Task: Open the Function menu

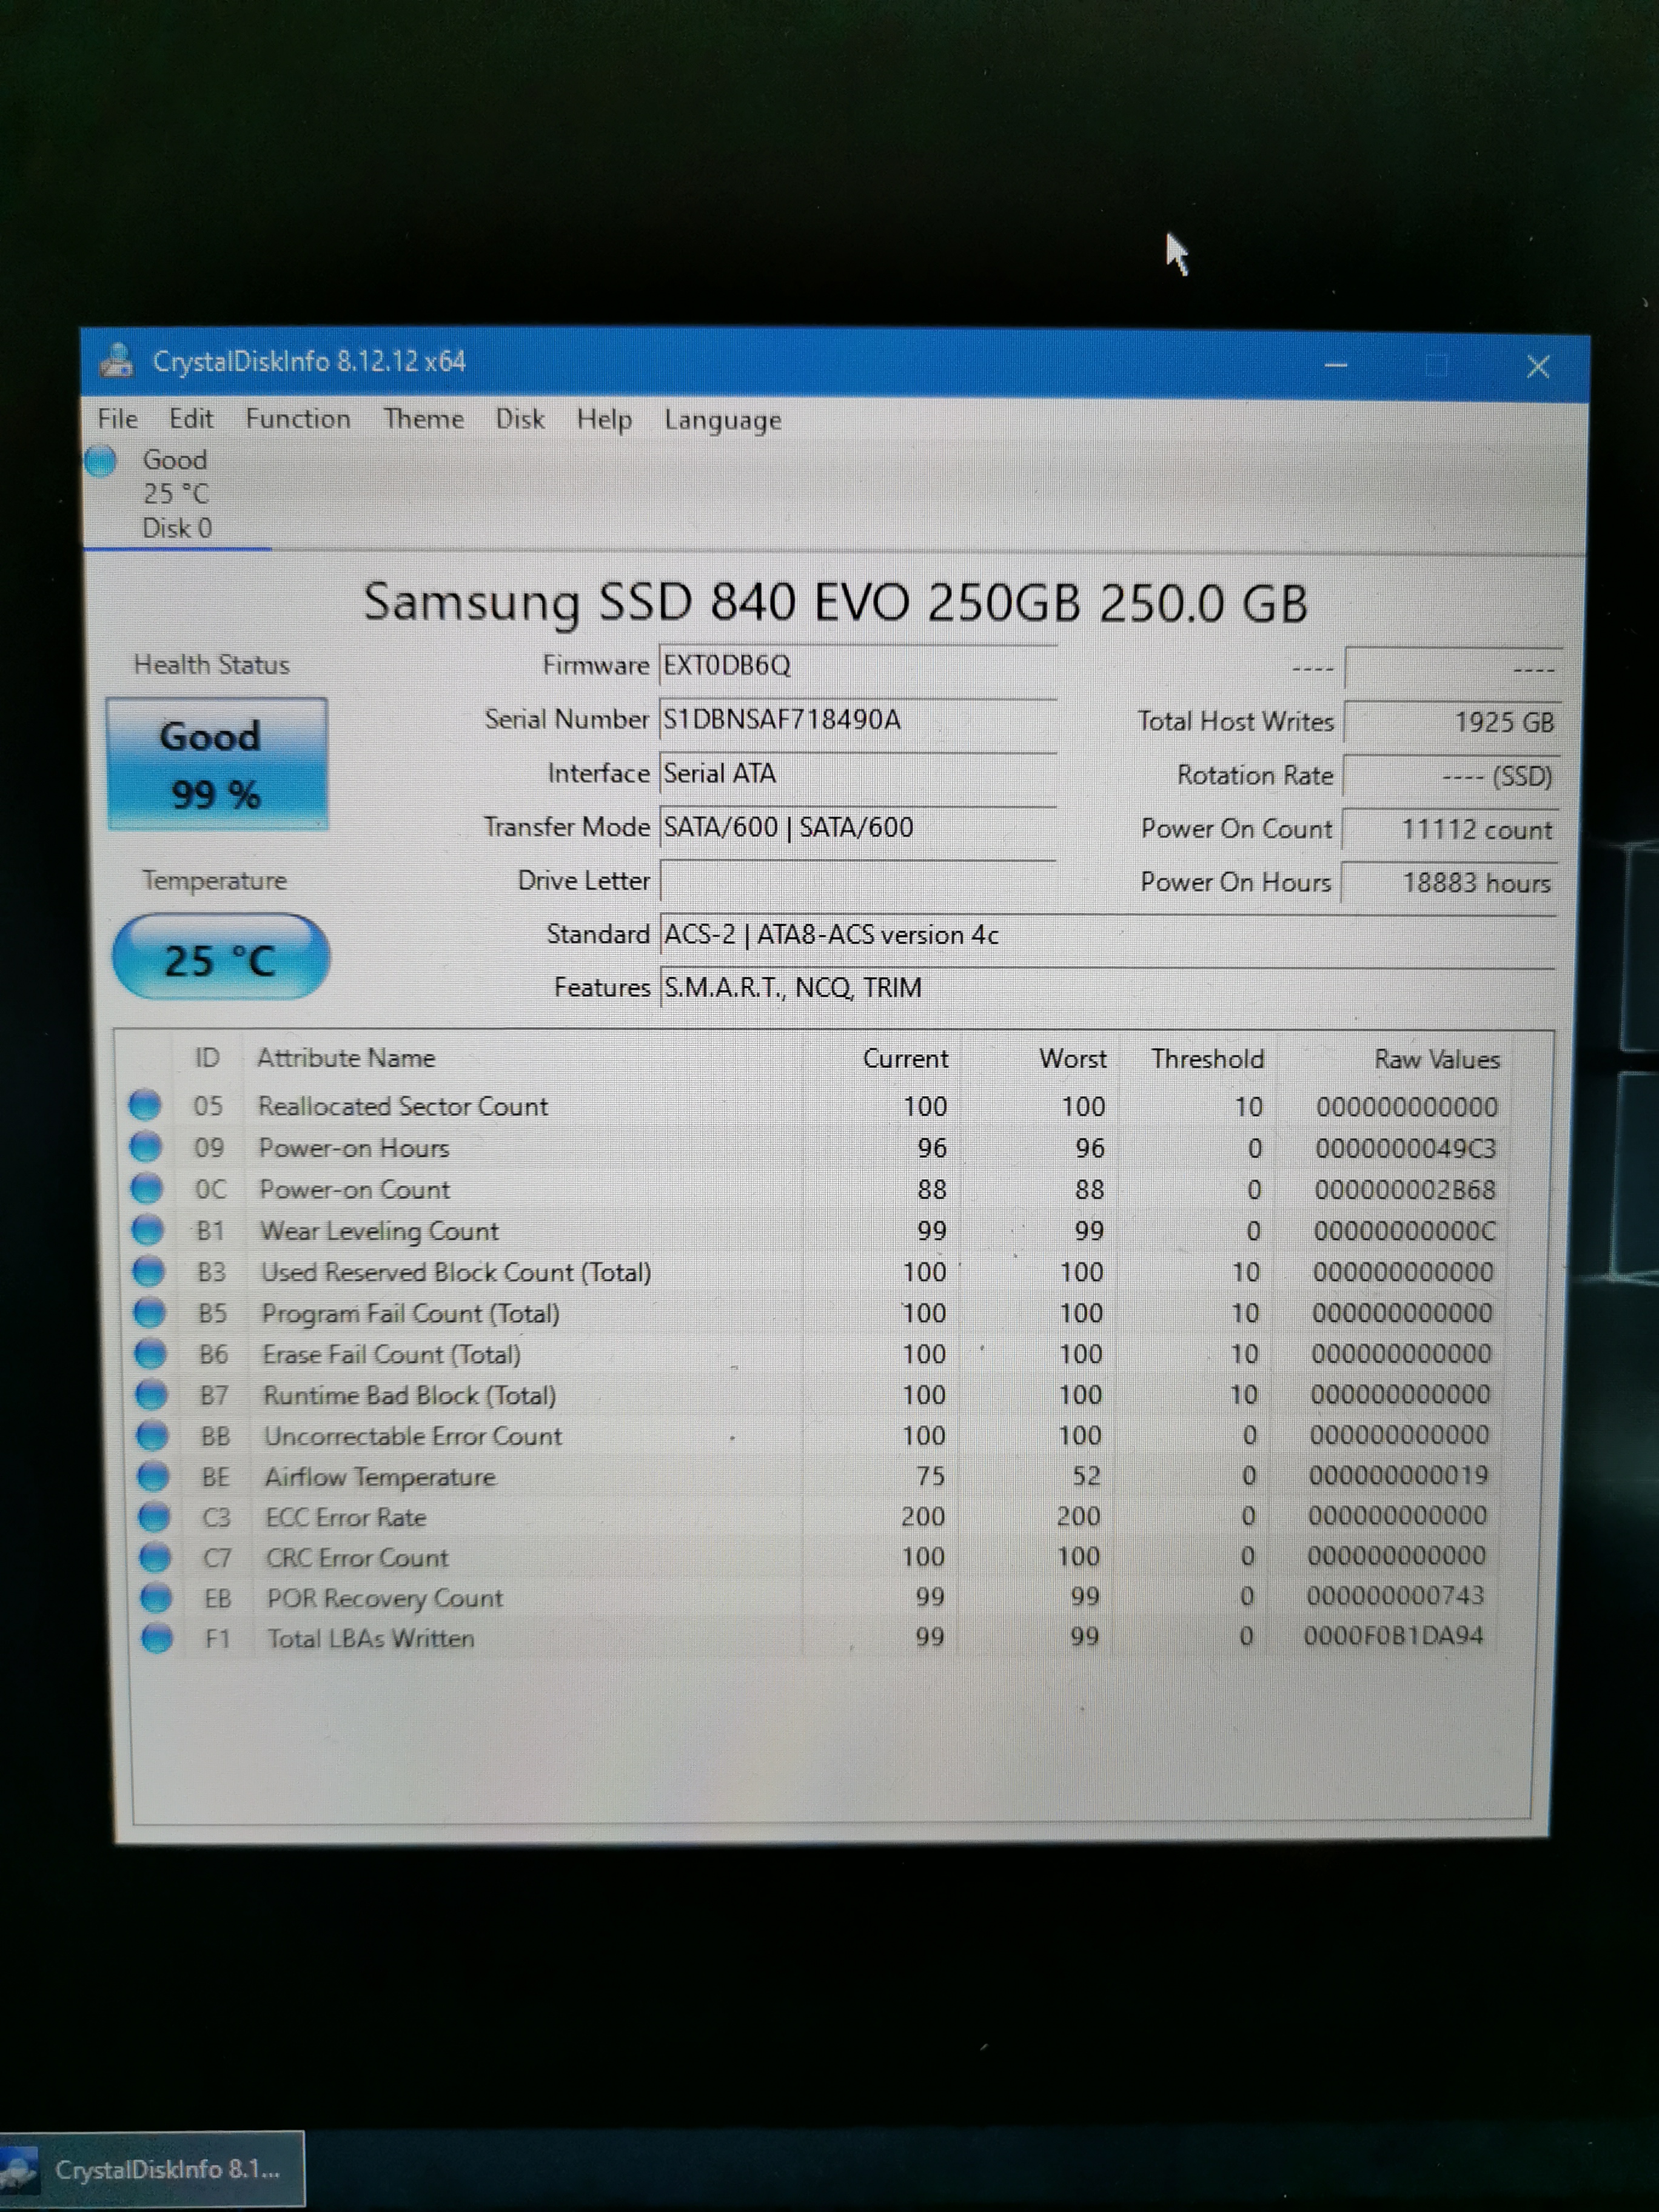Action: [x=298, y=418]
